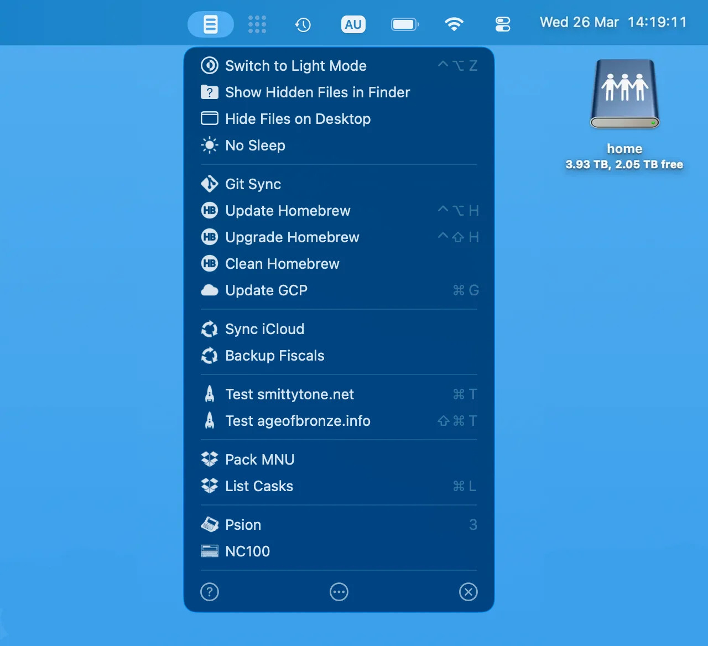Screen dimensions: 708x646
Task: Choose Switch to Light Mode
Action: pos(339,66)
